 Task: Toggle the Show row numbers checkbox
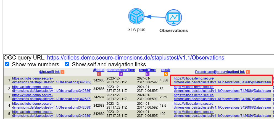pos(7,64)
